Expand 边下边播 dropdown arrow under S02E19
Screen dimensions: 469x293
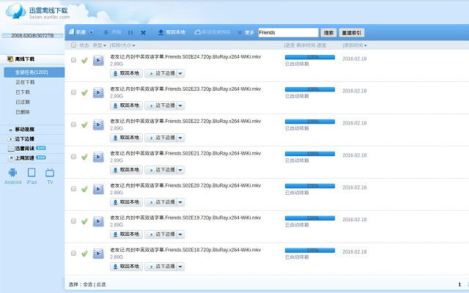[180, 234]
